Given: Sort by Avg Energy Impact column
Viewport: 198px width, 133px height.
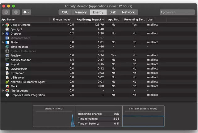Looking at the screenshot, I should point(90,19).
